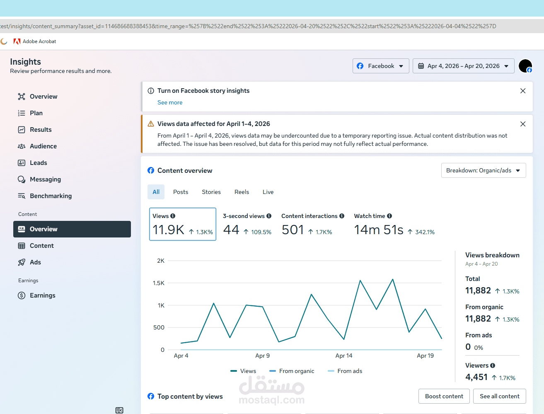Viewport: 544px width, 414px height.
Task: Click the Watch time info icon
Action: (389, 216)
